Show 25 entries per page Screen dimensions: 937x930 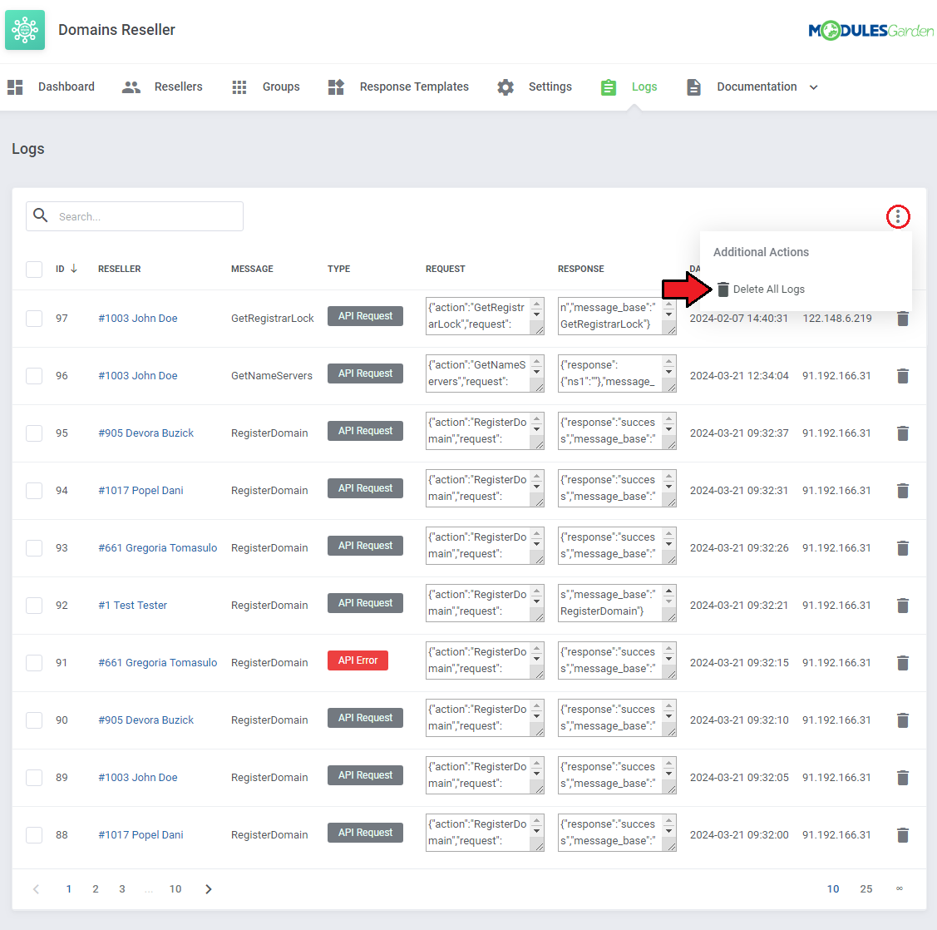pos(866,889)
